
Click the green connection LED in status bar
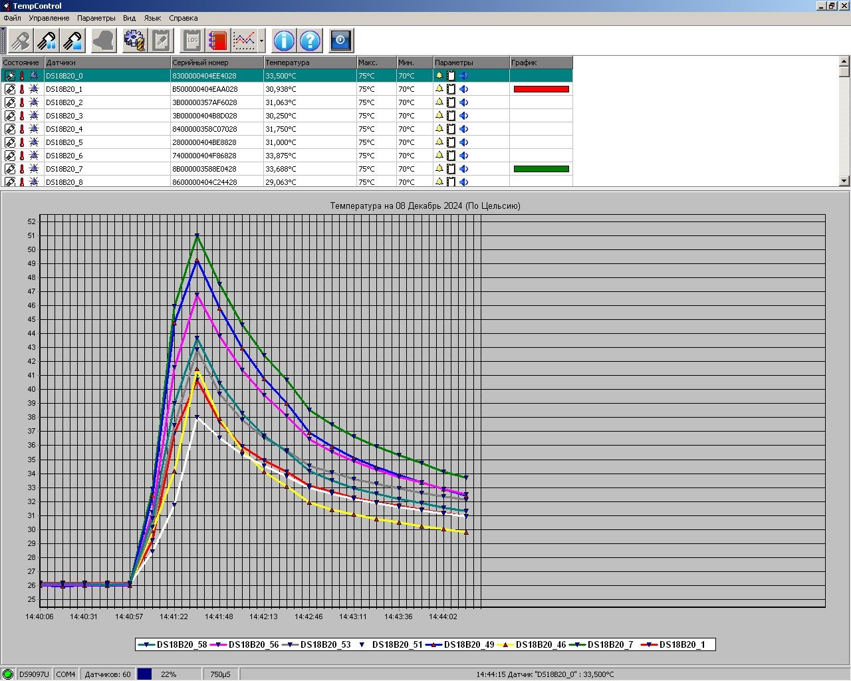click(x=8, y=674)
